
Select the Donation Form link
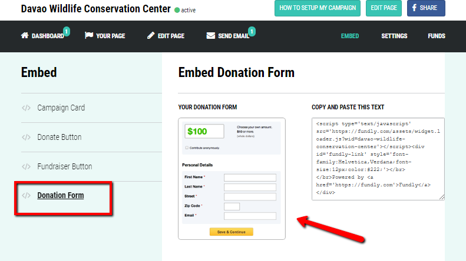(x=60, y=195)
